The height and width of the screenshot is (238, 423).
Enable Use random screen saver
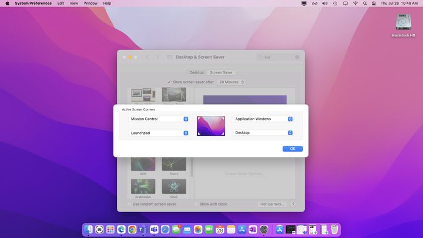[x=129, y=205]
